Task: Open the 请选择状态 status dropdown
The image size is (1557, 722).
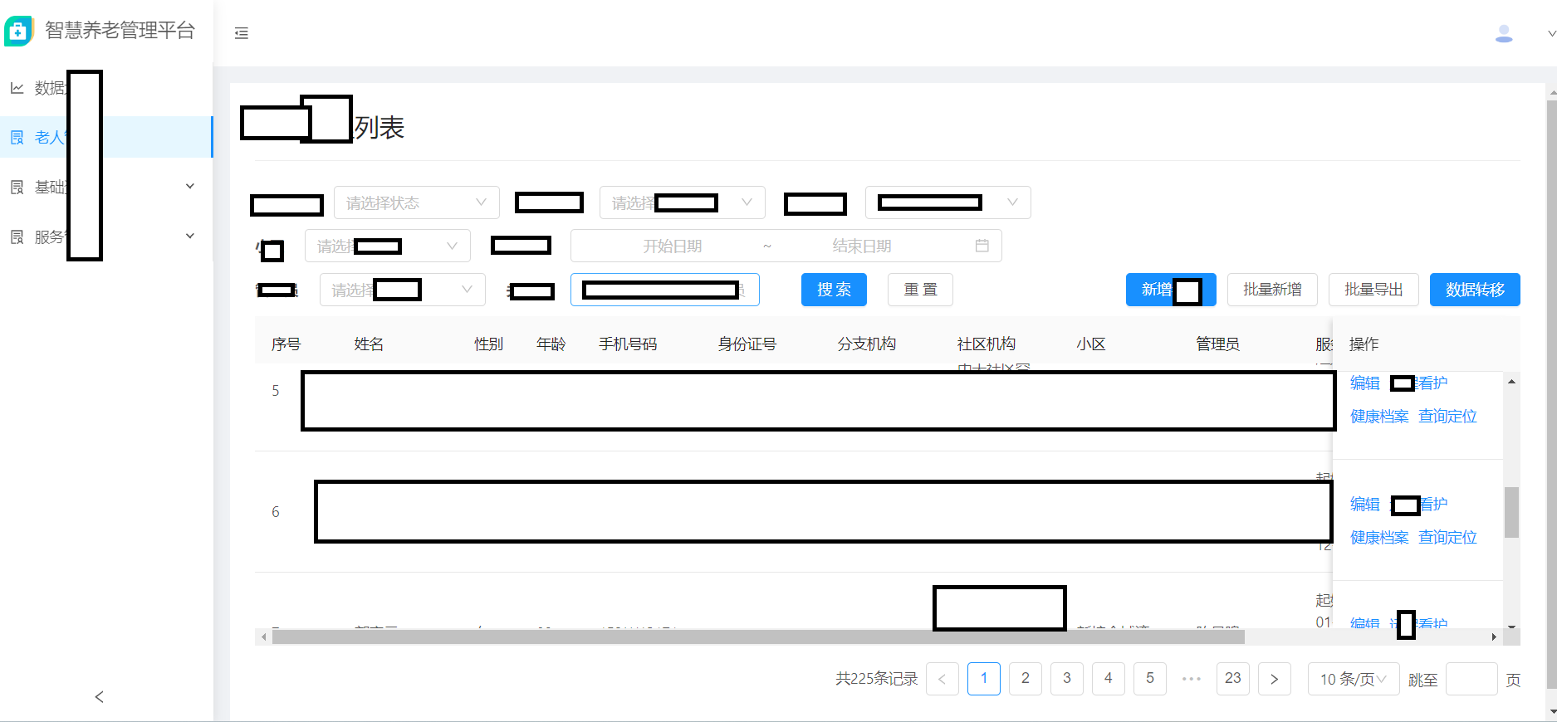Action: 417,202
